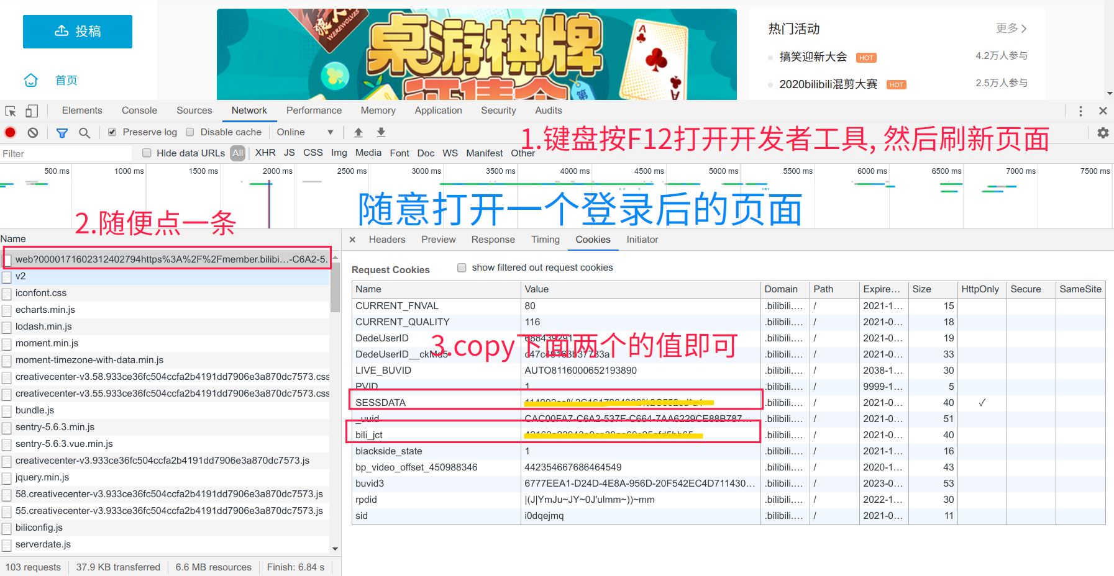This screenshot has height=576, width=1114.
Task: Open the network filter funnel icon
Action: [61, 132]
